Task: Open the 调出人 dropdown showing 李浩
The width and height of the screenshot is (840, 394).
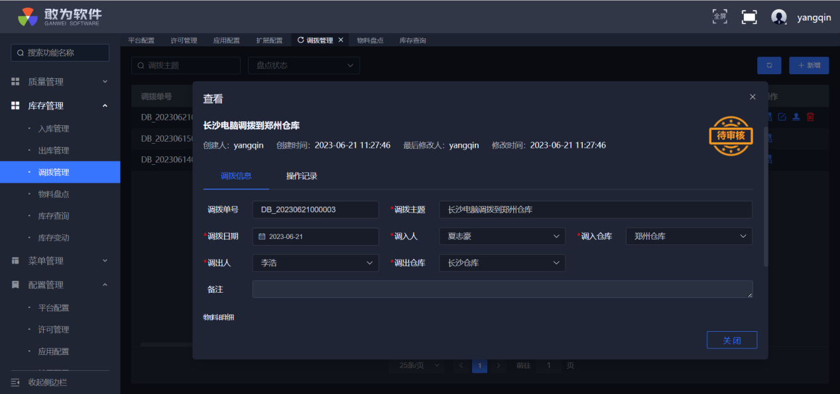Action: tap(315, 263)
